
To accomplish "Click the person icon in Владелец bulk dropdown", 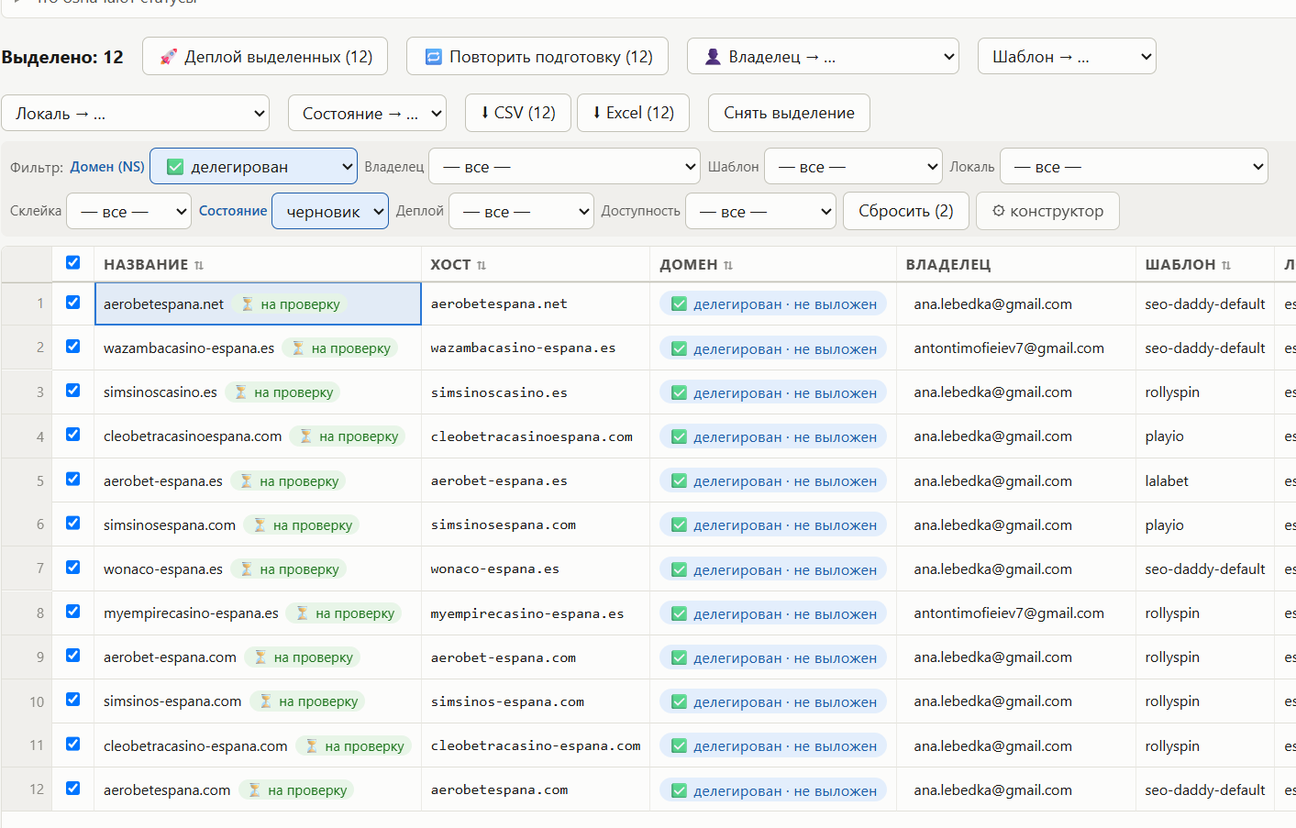I will (713, 57).
